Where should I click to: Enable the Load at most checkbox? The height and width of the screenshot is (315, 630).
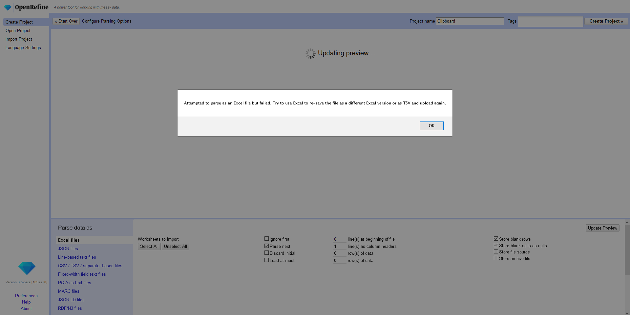click(266, 260)
